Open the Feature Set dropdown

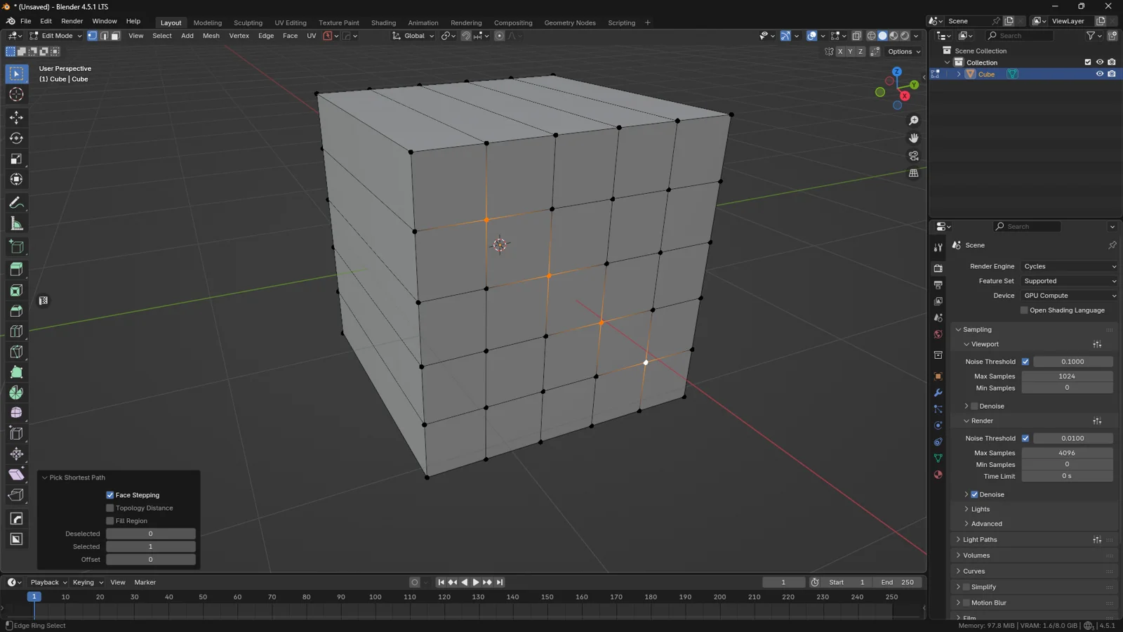[x=1069, y=281]
